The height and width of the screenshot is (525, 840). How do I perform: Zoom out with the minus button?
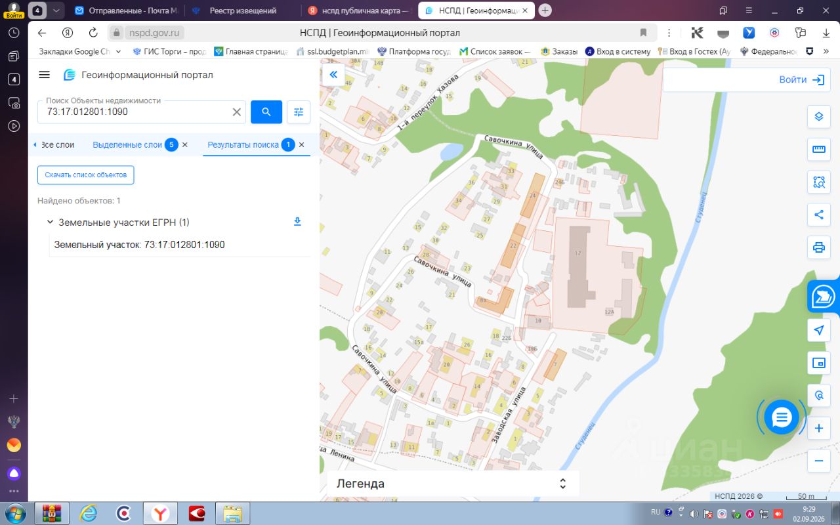click(818, 461)
